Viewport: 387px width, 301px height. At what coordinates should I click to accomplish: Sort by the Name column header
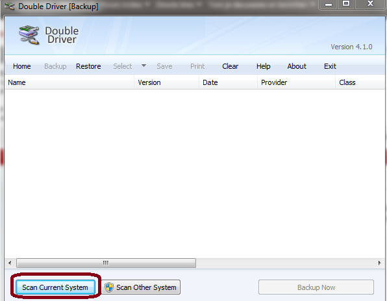click(69, 82)
